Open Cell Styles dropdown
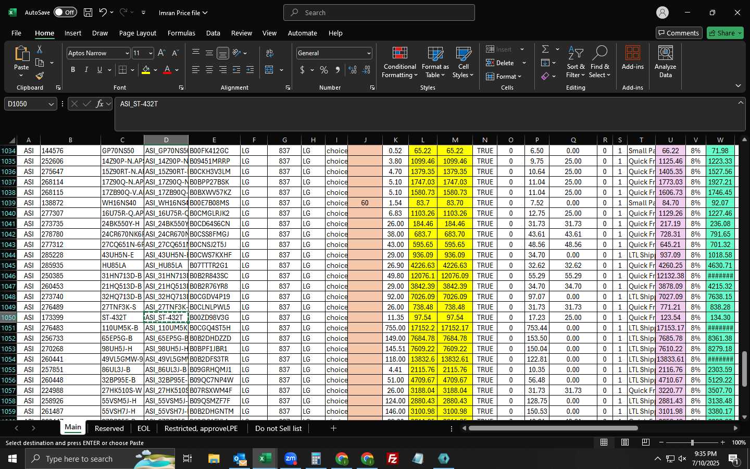 tap(463, 63)
